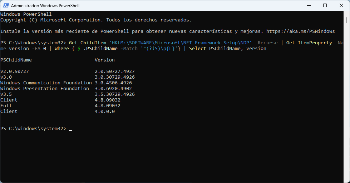Click the 'Select PSChildName, version' text
Viewport: 350px width, 183px height.
coord(228,49)
